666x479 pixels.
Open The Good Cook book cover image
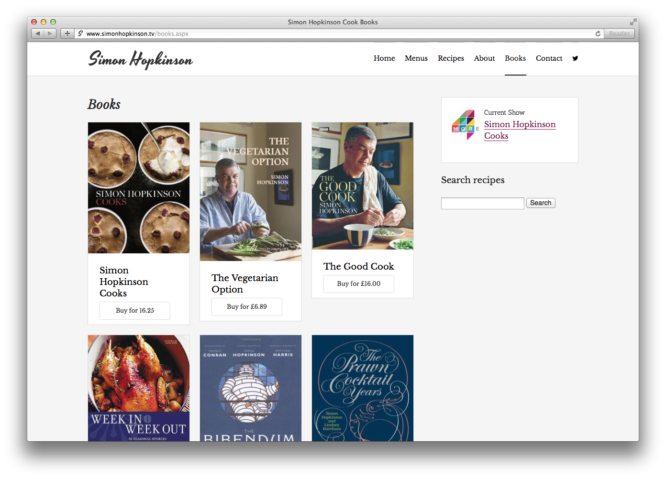[x=363, y=186]
